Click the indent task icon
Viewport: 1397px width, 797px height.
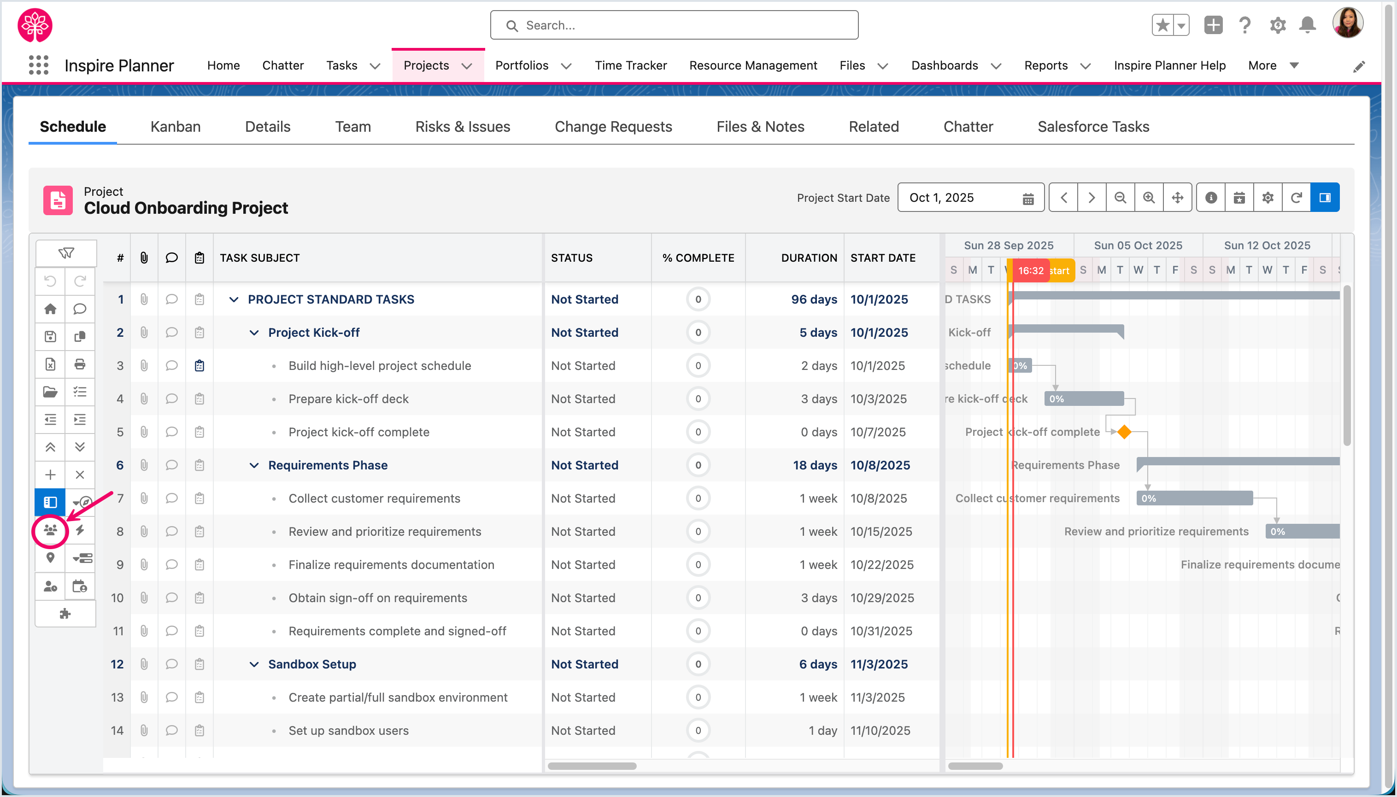point(80,420)
